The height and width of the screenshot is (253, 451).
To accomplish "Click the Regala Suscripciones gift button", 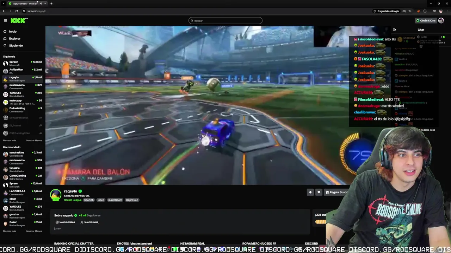I will 337,192.
